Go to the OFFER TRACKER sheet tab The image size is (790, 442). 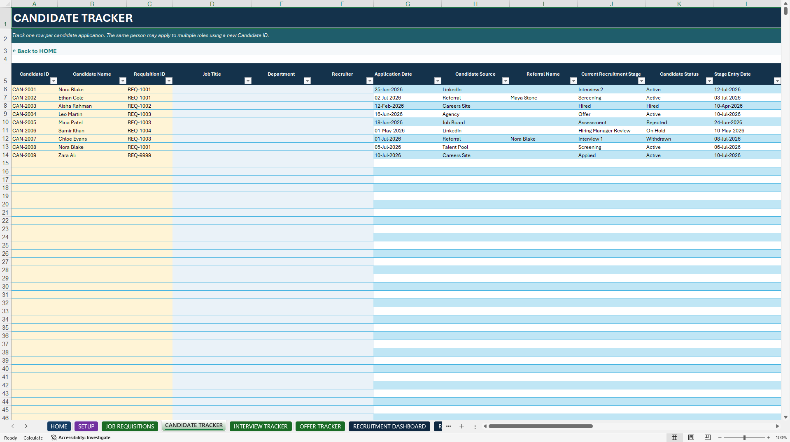click(x=320, y=426)
